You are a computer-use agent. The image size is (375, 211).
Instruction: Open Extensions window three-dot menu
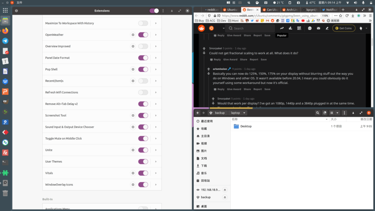pyautogui.click(x=163, y=11)
